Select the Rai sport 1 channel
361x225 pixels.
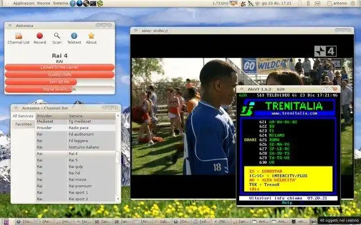tap(76, 192)
